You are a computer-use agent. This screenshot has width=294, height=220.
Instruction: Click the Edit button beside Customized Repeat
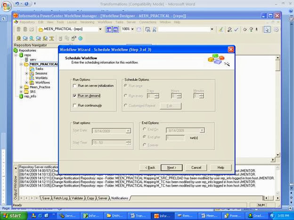click(x=171, y=106)
